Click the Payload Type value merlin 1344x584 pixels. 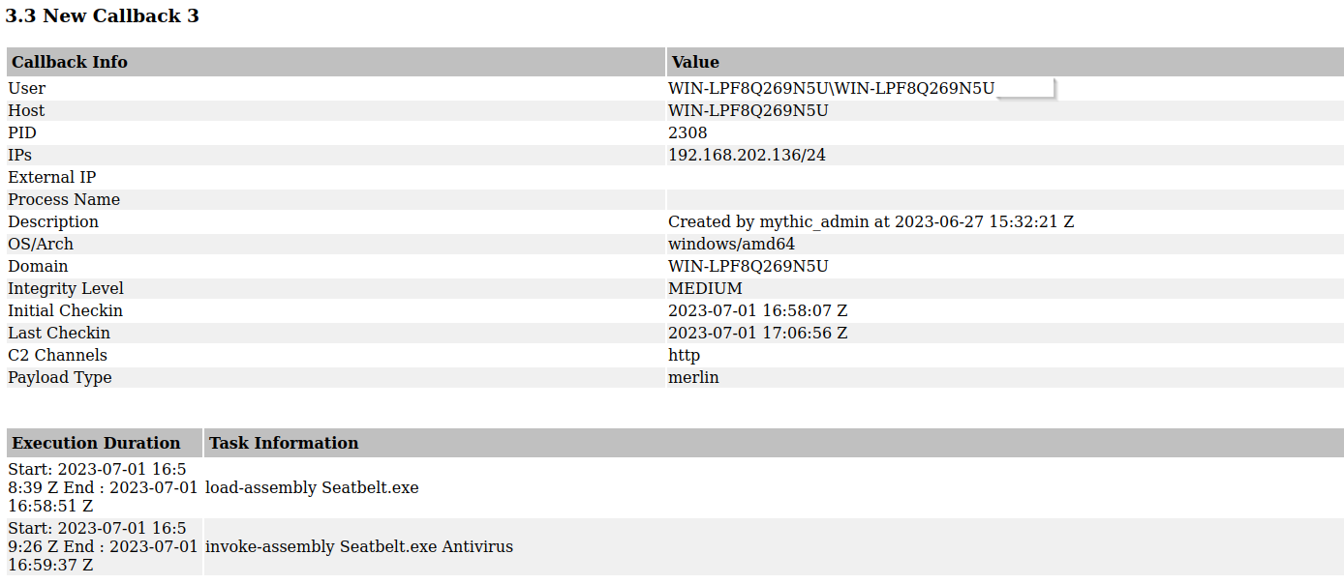coord(693,377)
